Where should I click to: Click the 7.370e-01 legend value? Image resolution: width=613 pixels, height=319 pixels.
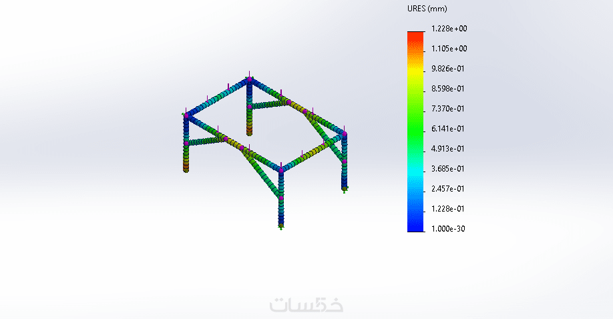coord(448,109)
